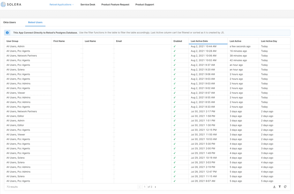Image resolution: width=294 pixels, height=194 pixels.
Task: Click the previous page arrow
Action: (x=139, y=187)
